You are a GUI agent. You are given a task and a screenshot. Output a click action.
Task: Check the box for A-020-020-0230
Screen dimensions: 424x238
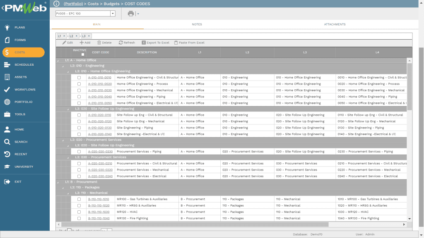coord(79,152)
